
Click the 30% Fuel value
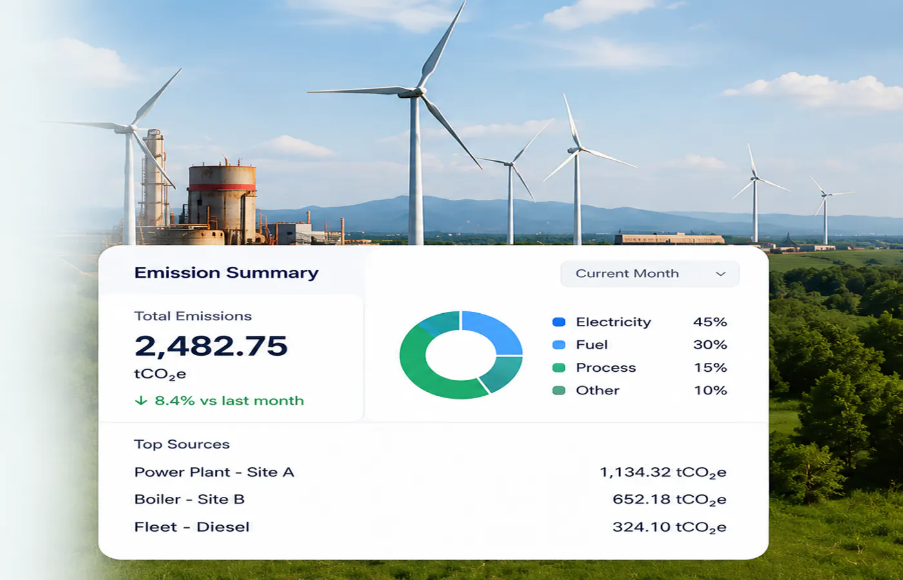click(x=710, y=345)
